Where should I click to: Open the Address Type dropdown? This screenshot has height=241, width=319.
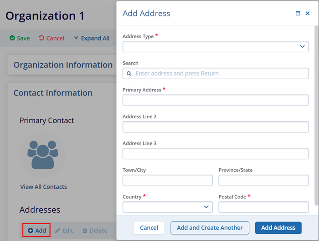point(216,46)
